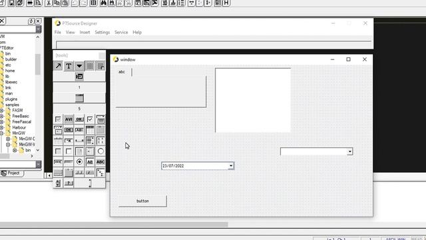Viewport: 426px width, 240px height.
Task: Switch to the Project tab
Action: click(12, 173)
